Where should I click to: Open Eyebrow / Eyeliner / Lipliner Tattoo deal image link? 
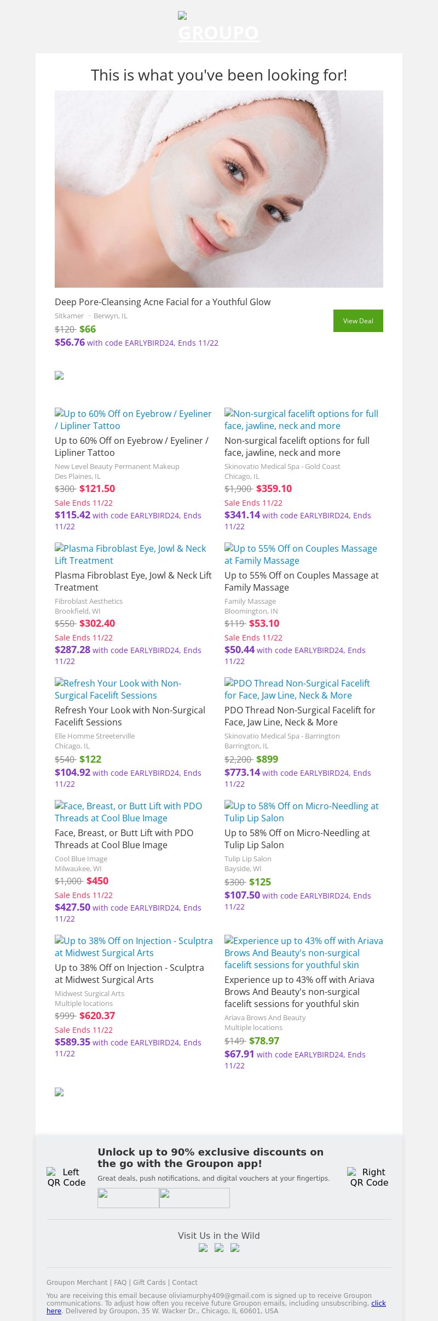[133, 420]
